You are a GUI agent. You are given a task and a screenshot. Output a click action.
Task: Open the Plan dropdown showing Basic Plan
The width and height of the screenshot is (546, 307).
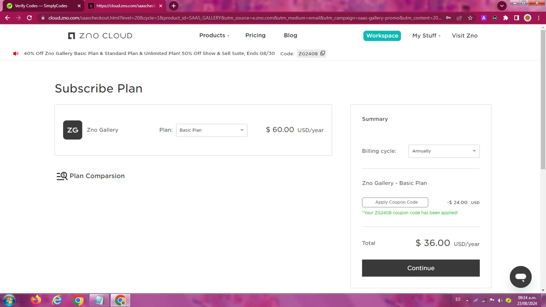click(x=211, y=130)
